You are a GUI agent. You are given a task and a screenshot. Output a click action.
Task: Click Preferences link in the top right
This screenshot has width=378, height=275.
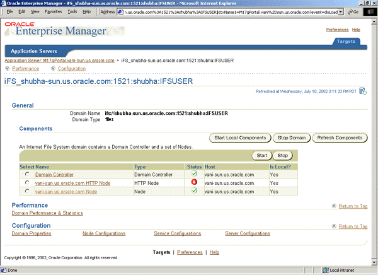337,30
